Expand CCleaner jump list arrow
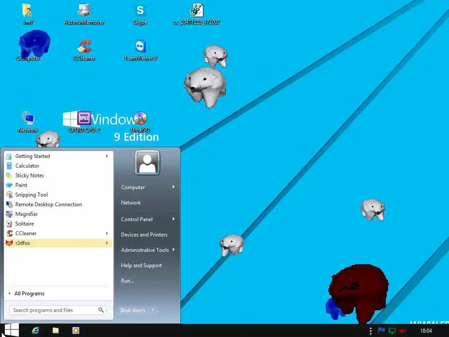 coord(107,233)
